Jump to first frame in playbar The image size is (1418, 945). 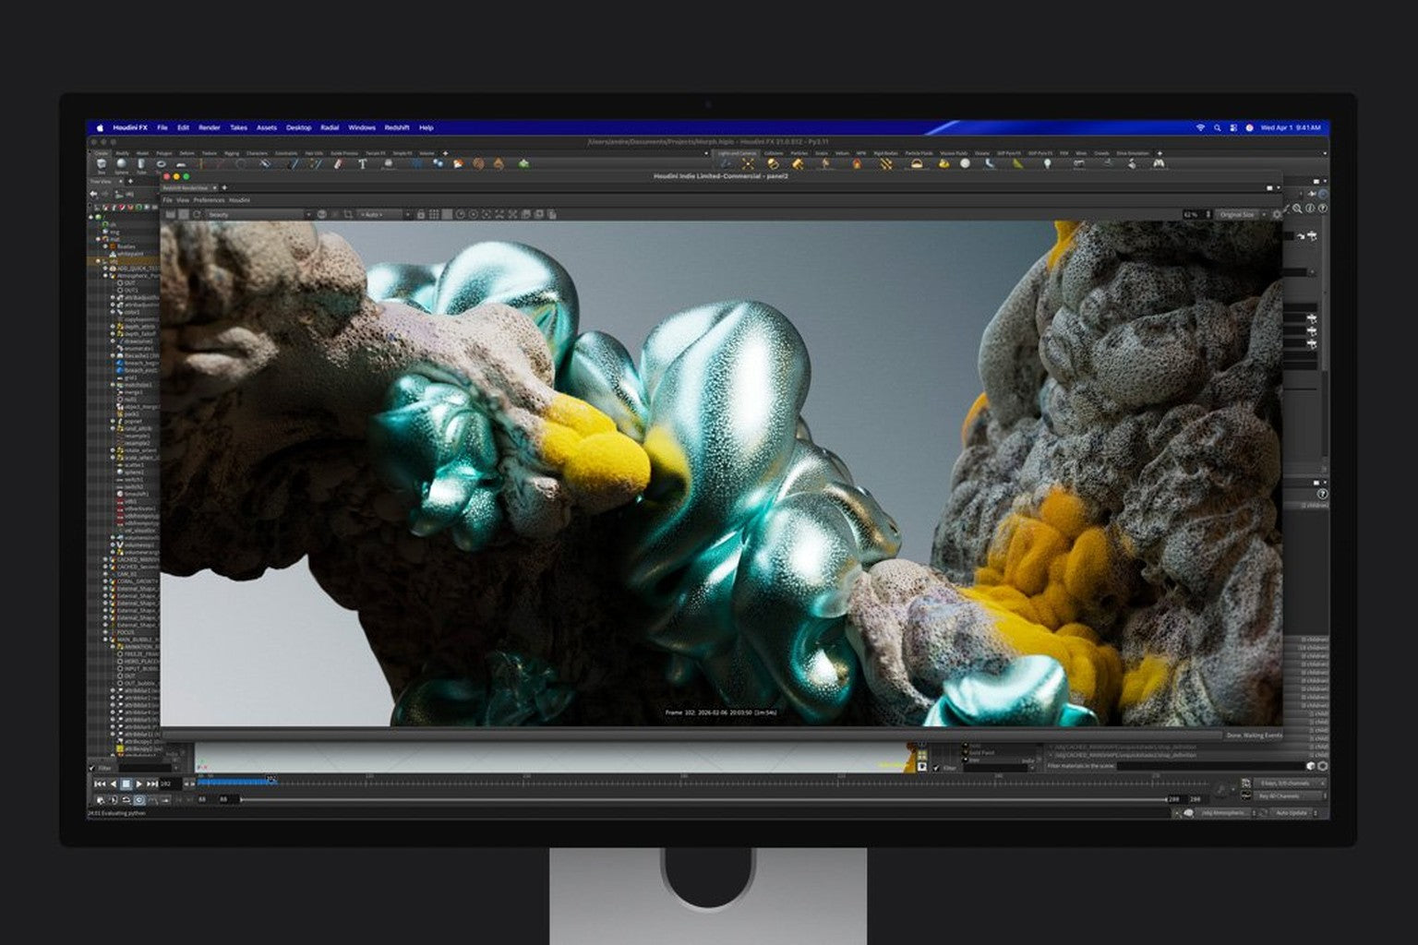tap(100, 784)
